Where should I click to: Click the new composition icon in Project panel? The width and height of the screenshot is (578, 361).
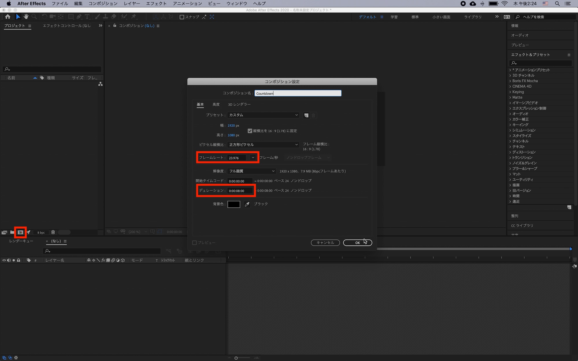20,232
